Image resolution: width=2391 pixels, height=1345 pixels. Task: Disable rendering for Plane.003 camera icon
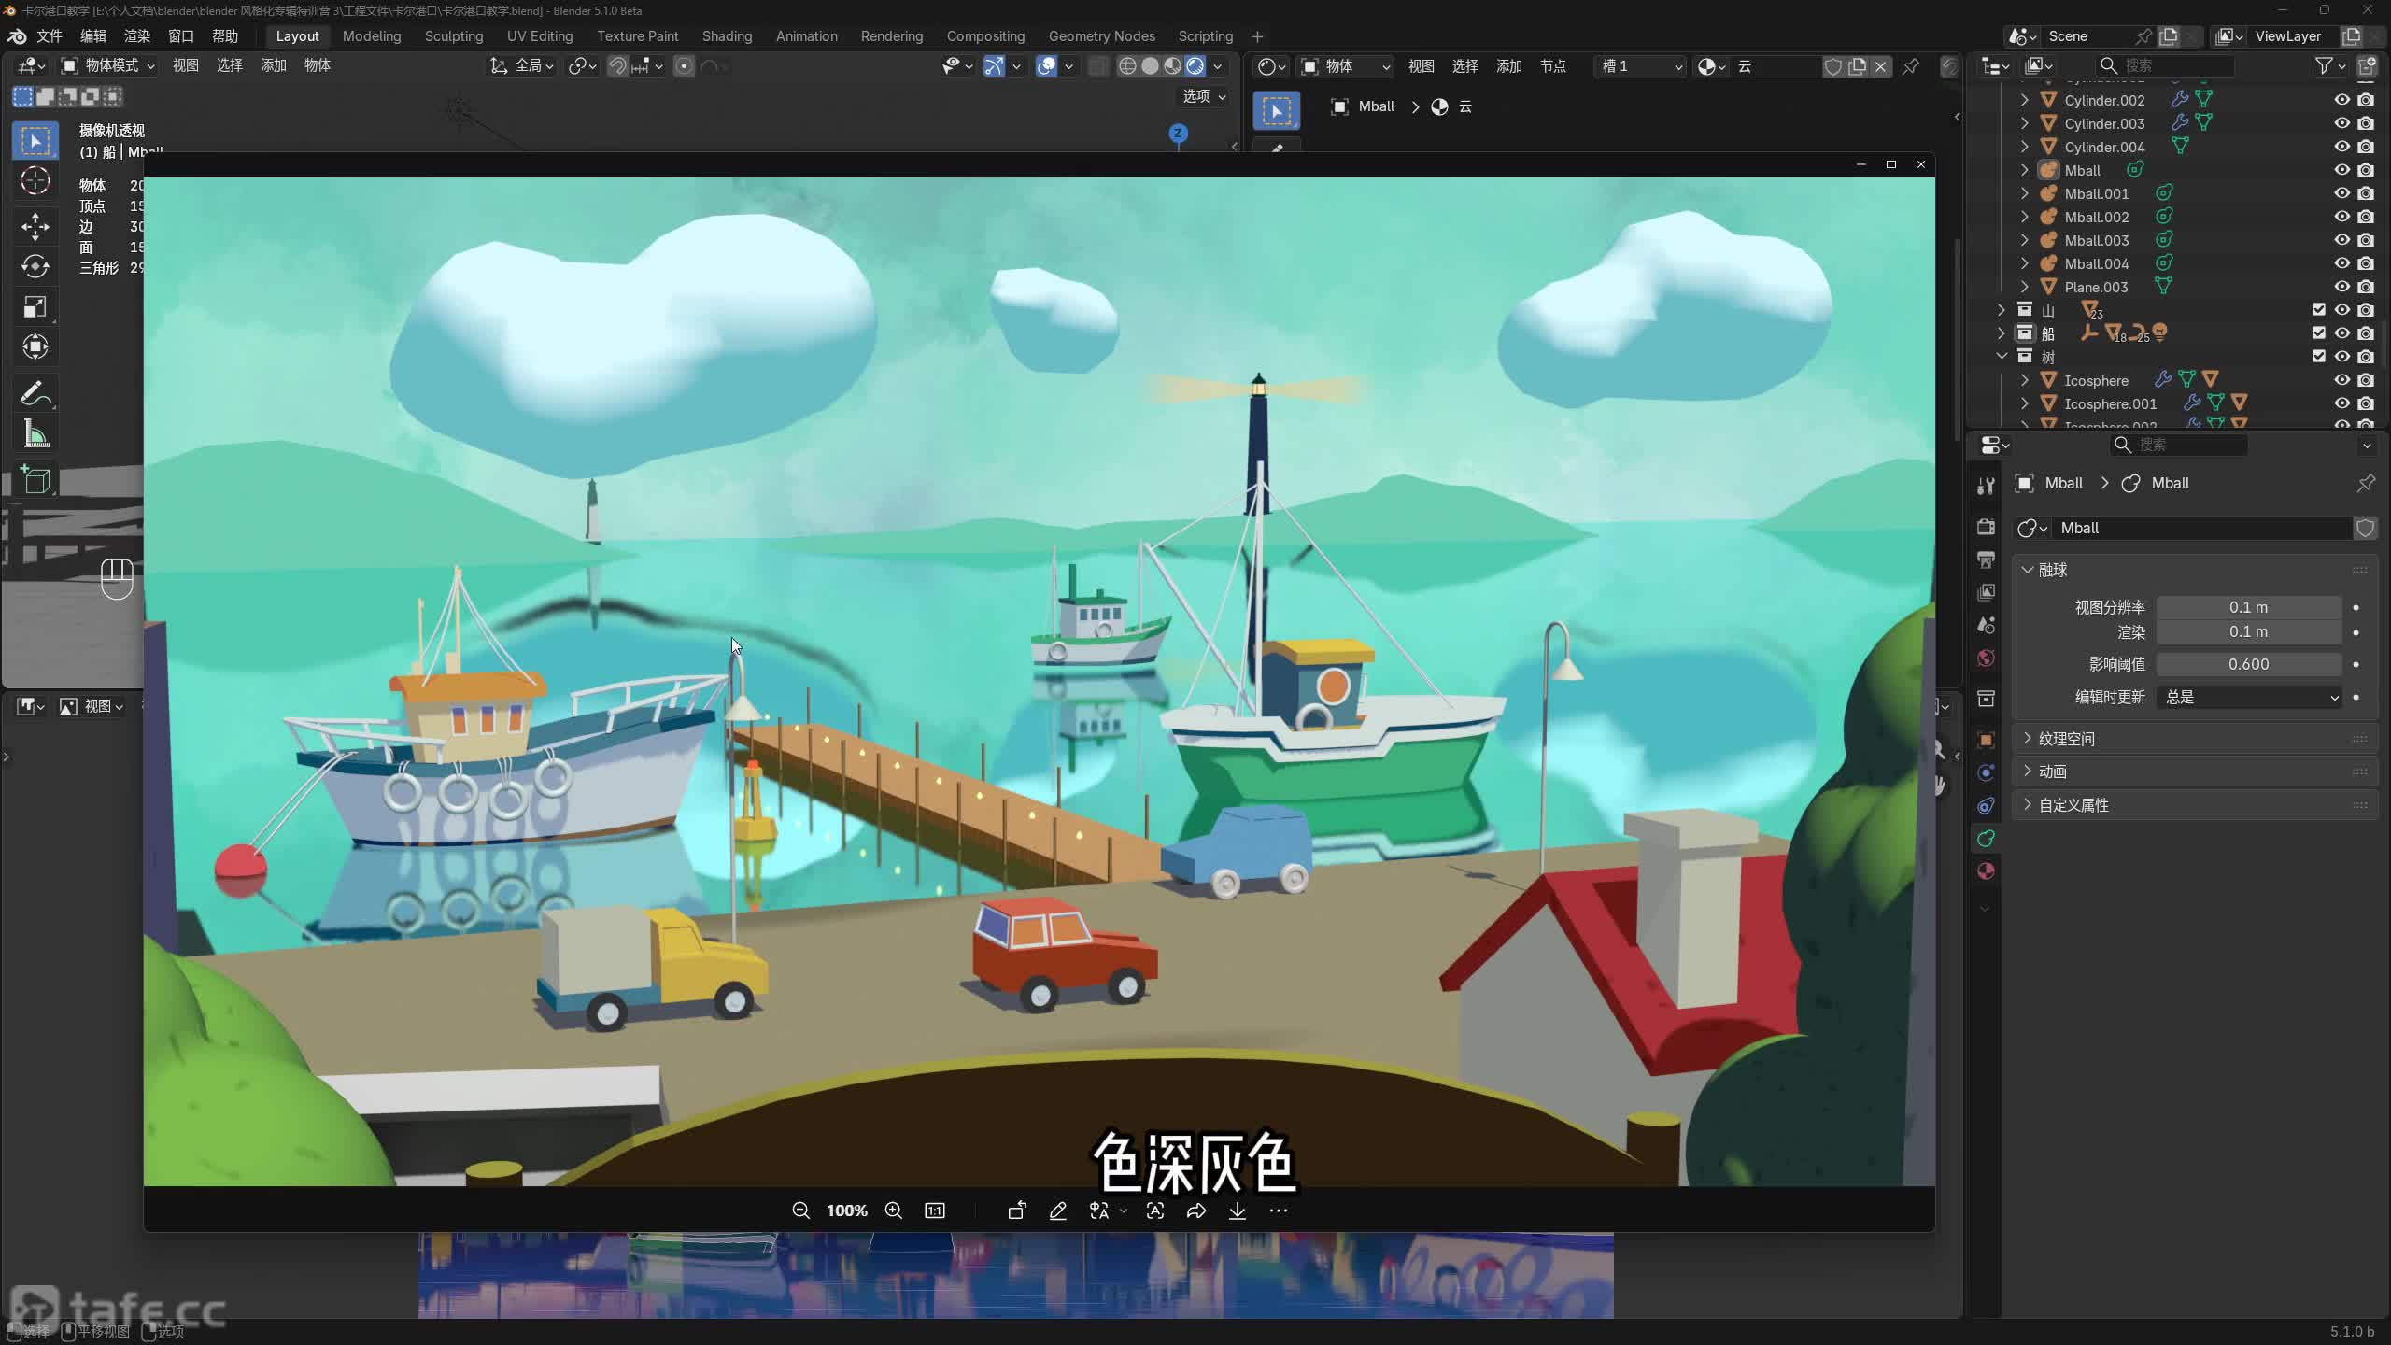(2366, 287)
